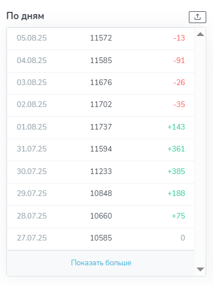This screenshot has height=285, width=213.
Task: Click the +75 change on 28.07.25
Action: click(179, 216)
